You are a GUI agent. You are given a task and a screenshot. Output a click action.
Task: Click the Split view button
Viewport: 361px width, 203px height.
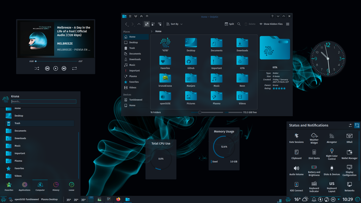pos(229,24)
